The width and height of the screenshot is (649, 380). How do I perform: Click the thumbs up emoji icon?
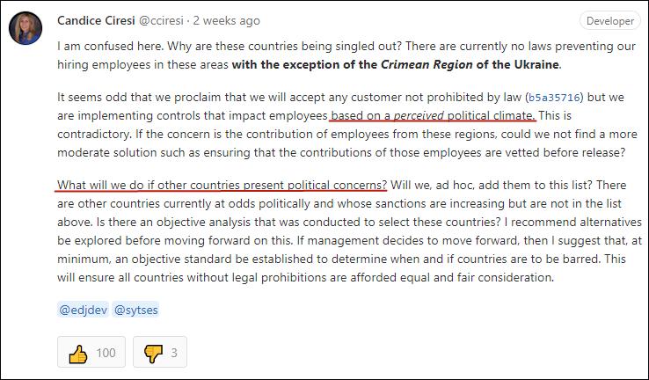(77, 353)
